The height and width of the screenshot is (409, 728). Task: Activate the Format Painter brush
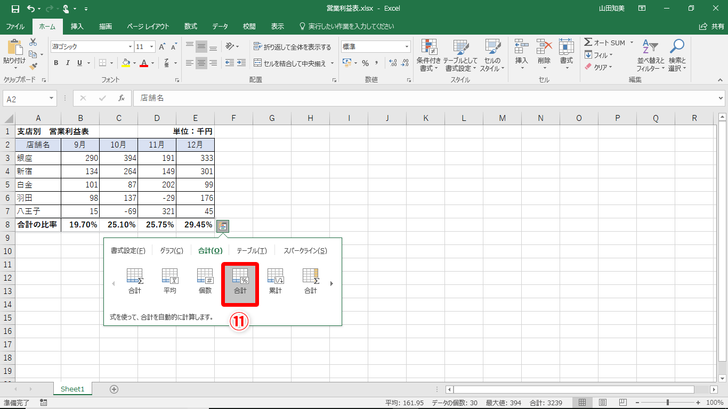point(33,67)
